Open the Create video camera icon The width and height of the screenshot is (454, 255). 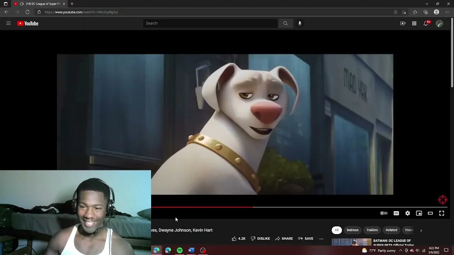[403, 23]
